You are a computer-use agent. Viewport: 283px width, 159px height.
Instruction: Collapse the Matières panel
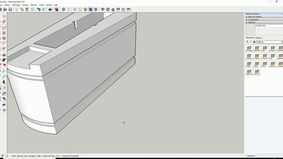[264, 23]
